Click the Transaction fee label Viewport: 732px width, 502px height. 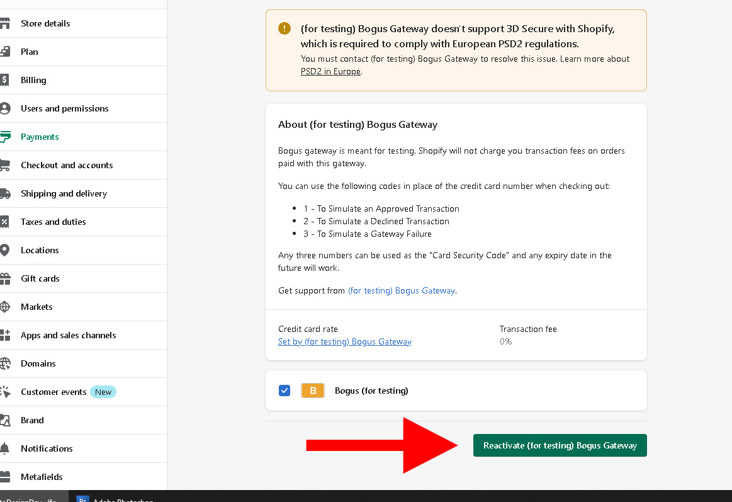[528, 329]
